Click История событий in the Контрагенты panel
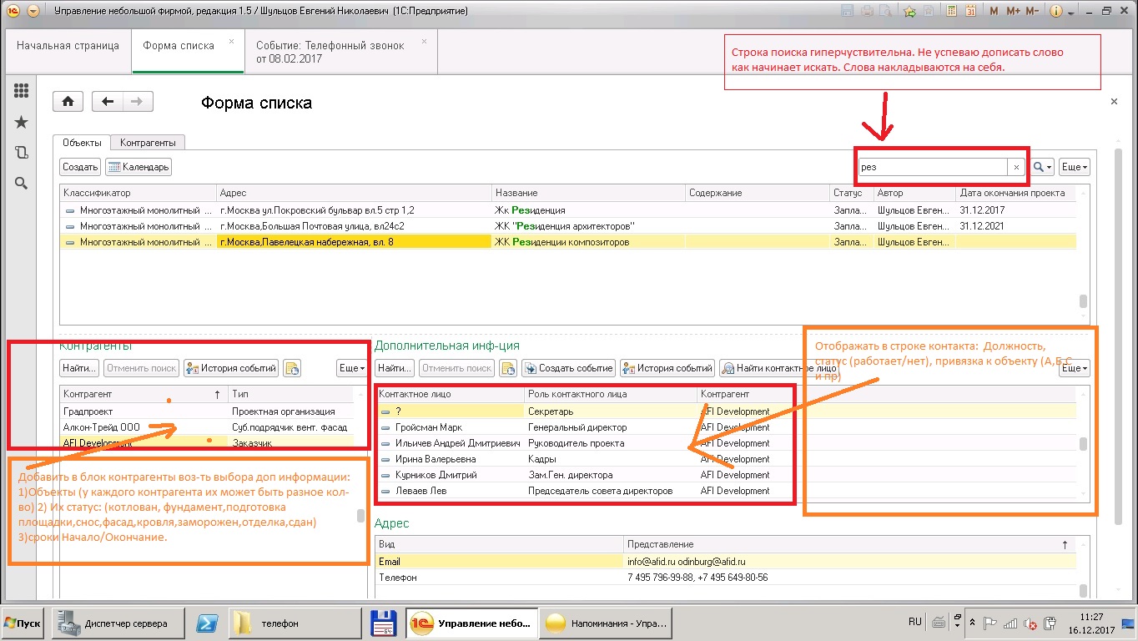Viewport: 1138px width, 641px height. (231, 368)
